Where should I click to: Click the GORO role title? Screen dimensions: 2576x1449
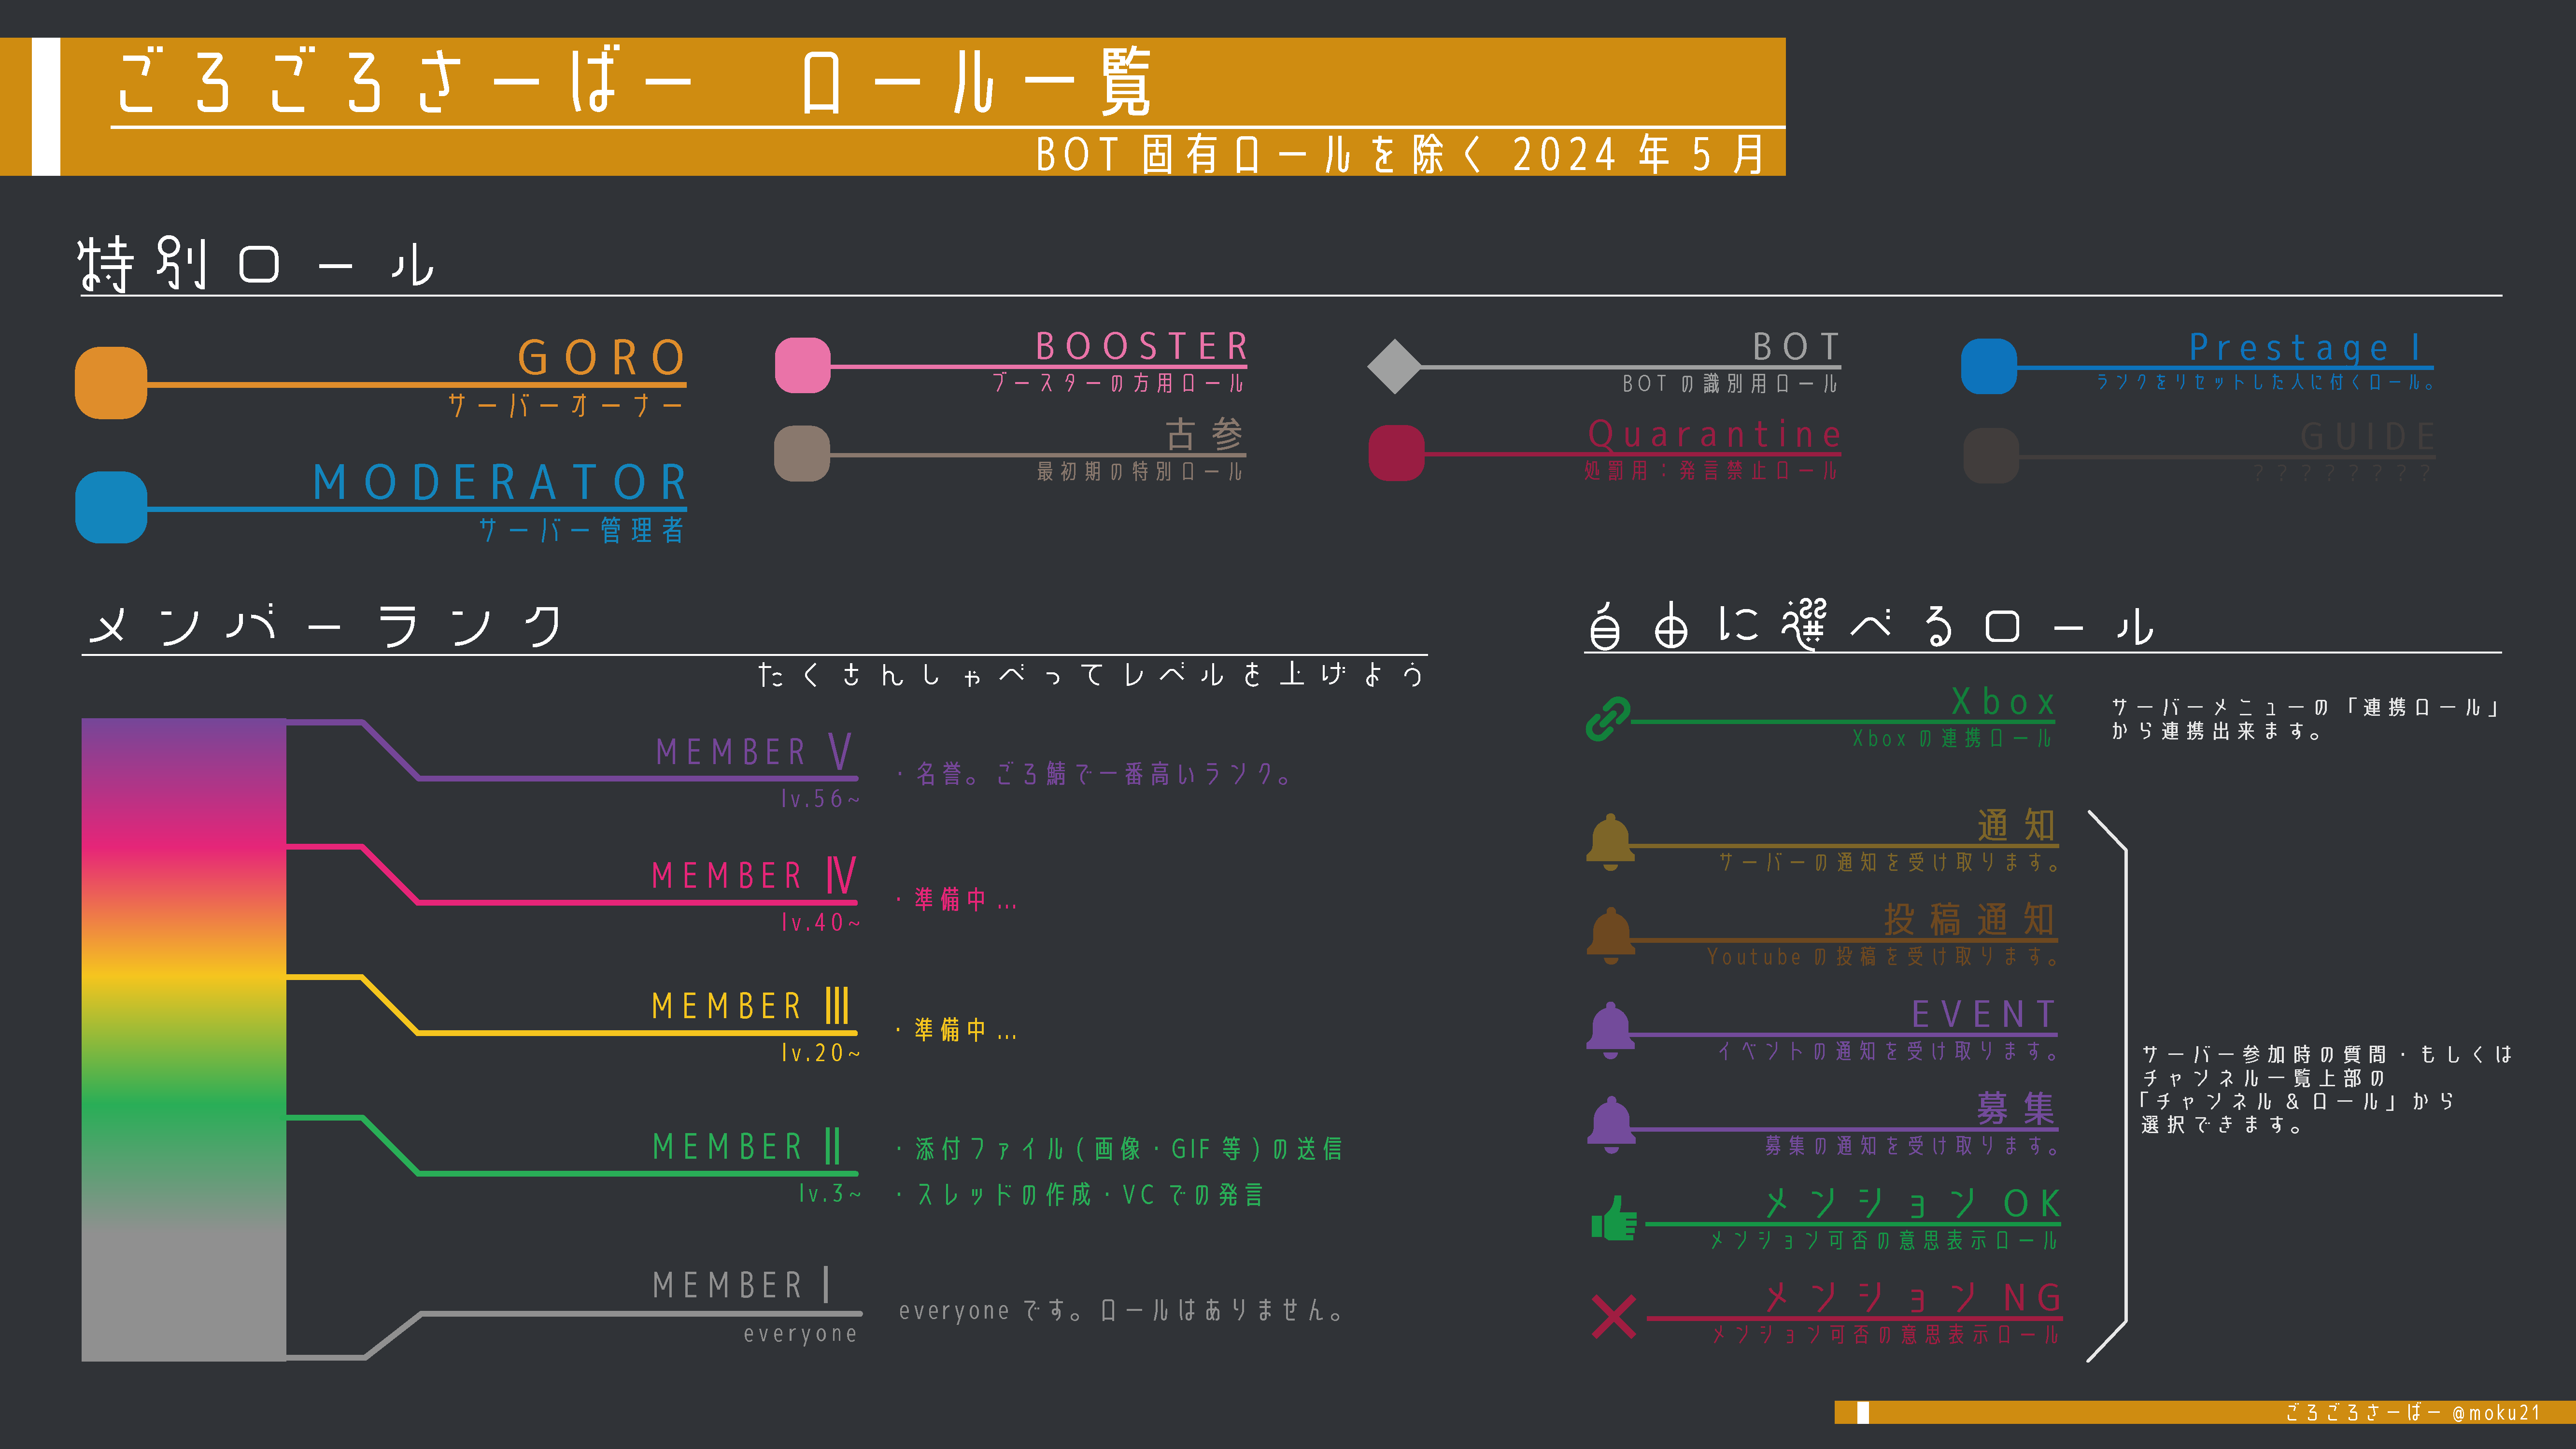601,358
